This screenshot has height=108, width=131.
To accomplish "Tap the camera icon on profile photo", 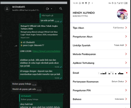I will point(126,18).
